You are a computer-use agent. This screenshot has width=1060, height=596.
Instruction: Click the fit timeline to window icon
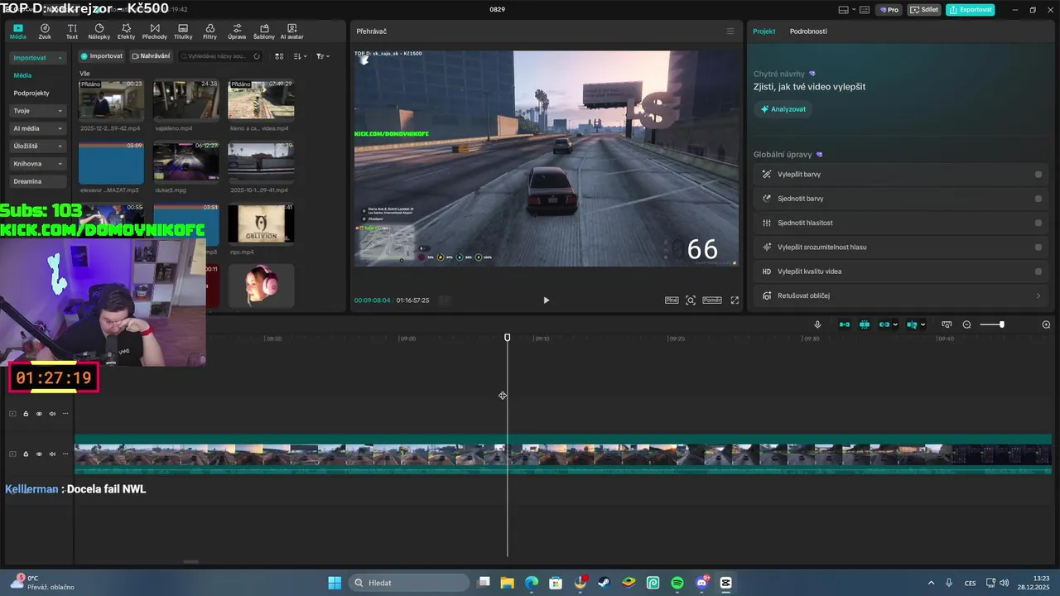[947, 324]
